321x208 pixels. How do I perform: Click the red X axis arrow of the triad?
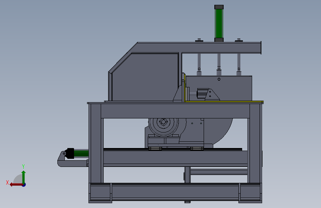(x=16, y=185)
